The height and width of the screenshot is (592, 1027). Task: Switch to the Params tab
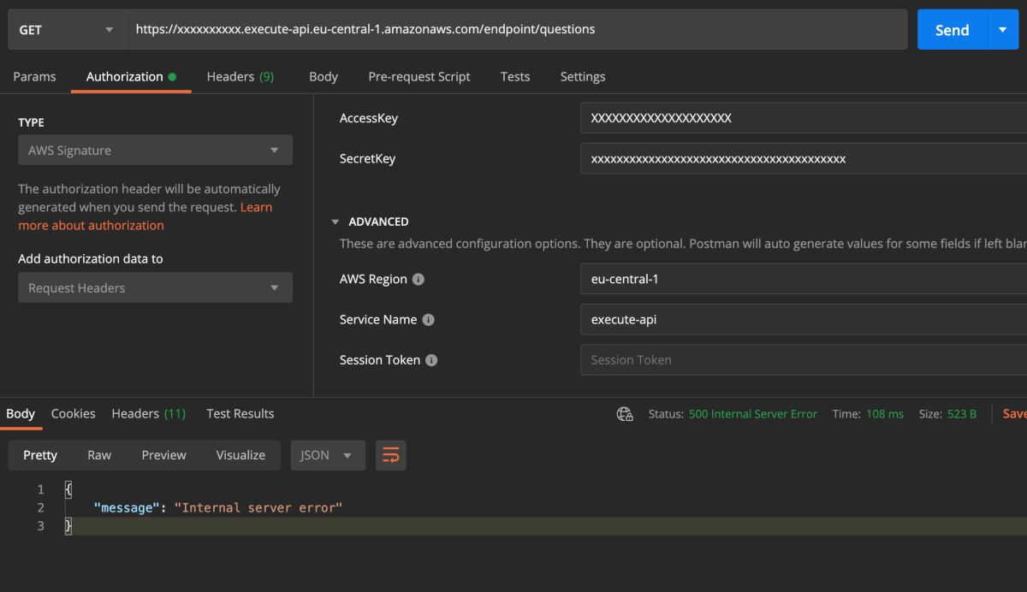pyautogui.click(x=34, y=77)
